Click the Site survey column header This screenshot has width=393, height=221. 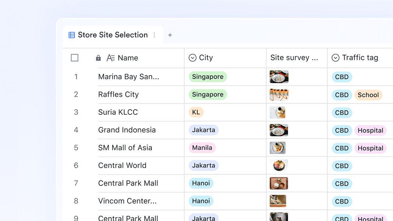click(x=294, y=58)
